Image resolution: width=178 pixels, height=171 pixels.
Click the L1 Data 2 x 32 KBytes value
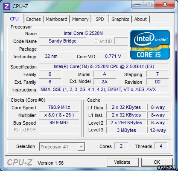(126, 107)
